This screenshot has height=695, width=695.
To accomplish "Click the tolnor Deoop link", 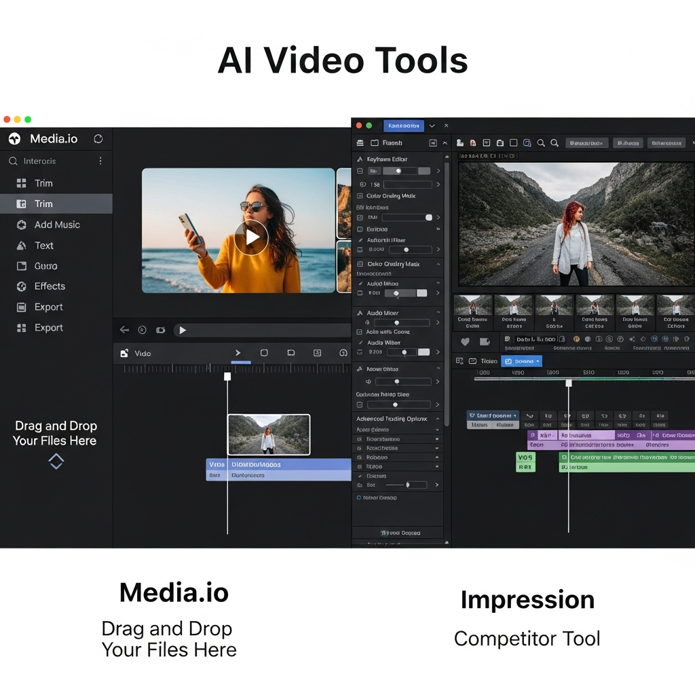I will tap(377, 497).
